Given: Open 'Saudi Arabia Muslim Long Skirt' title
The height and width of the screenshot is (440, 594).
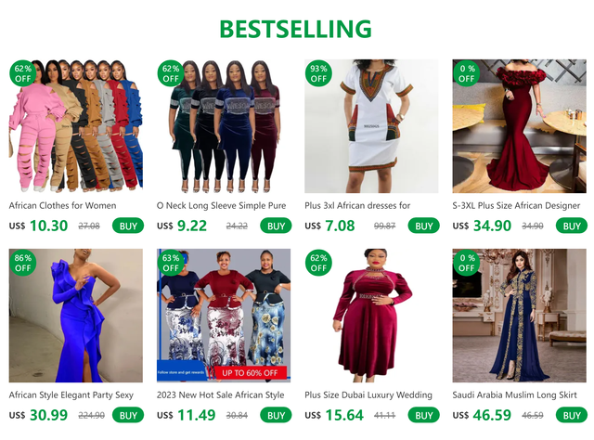Looking at the screenshot, I should coord(514,395).
